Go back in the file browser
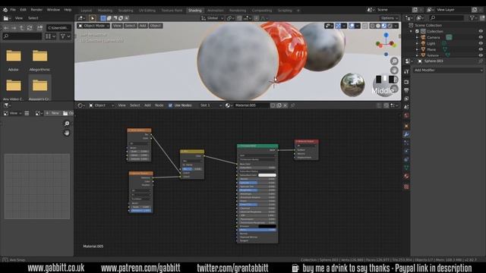Image resolution: width=486 pixels, height=273 pixels. [x=6, y=28]
